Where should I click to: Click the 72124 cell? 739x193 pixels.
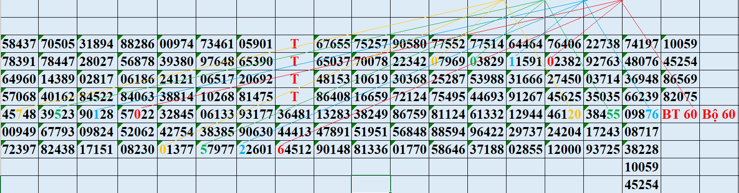pos(410,97)
